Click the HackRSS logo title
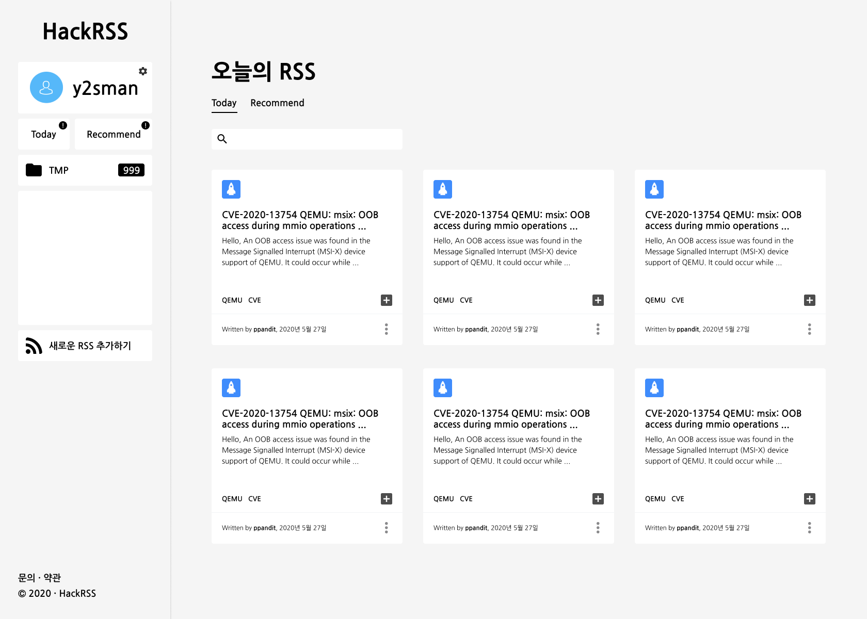This screenshot has height=619, width=867. tap(85, 31)
